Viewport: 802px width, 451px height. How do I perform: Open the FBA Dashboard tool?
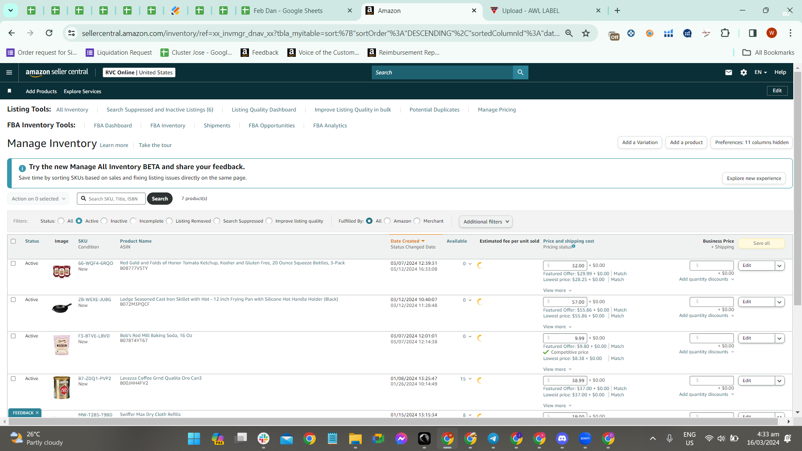coord(113,126)
